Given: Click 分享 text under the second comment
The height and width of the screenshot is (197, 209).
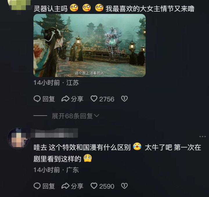Looking at the screenshot, I should coord(77,186).
